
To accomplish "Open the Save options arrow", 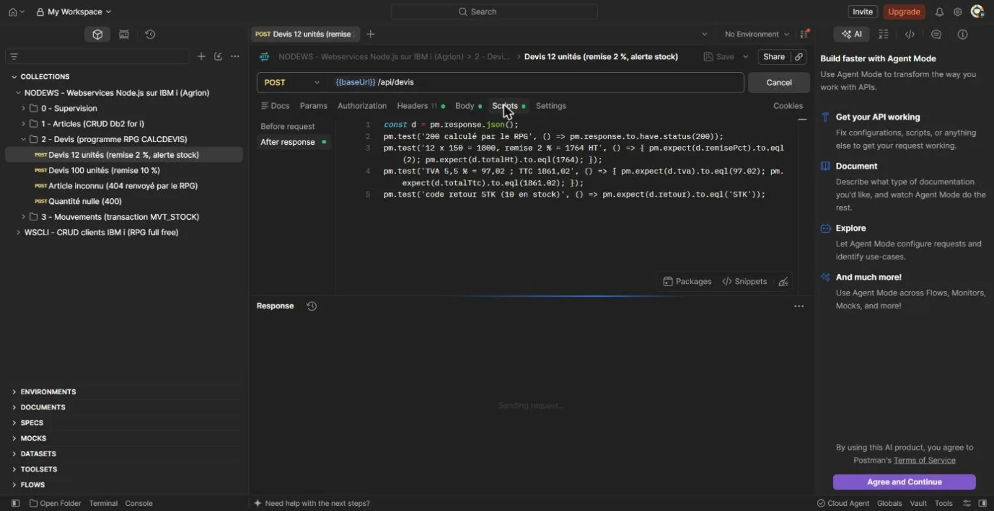I will pos(745,57).
